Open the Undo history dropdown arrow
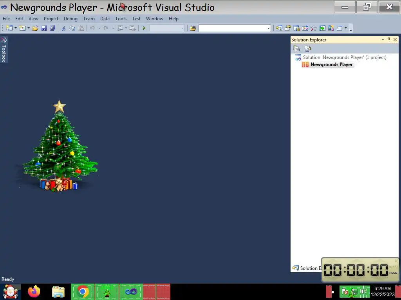The image size is (401, 300). [x=99, y=28]
